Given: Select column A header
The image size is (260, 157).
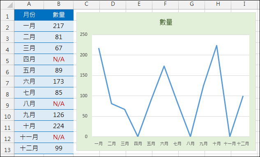Looking at the screenshot, I should [x=29, y=4].
